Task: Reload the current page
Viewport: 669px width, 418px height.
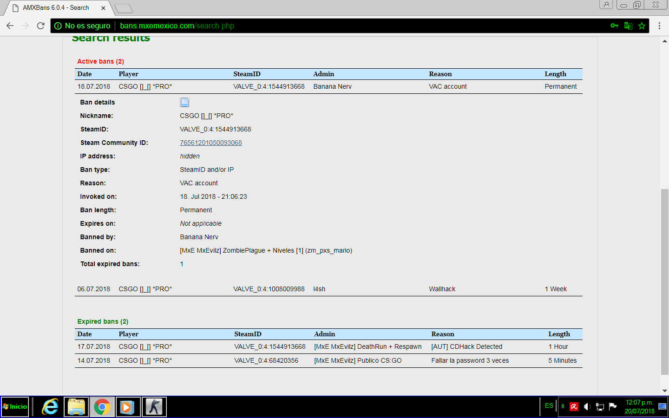Action: tap(40, 26)
